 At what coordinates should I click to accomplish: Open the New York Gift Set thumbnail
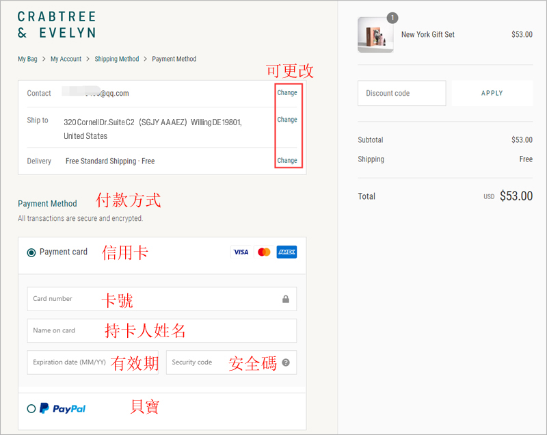pyautogui.click(x=375, y=35)
